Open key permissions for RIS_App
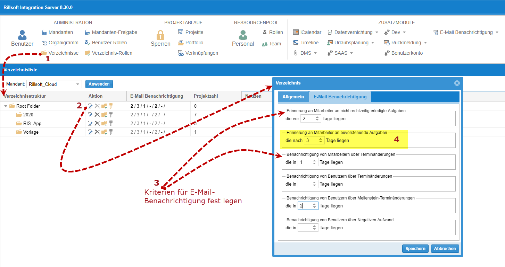The height and width of the screenshot is (267, 505). [111, 123]
